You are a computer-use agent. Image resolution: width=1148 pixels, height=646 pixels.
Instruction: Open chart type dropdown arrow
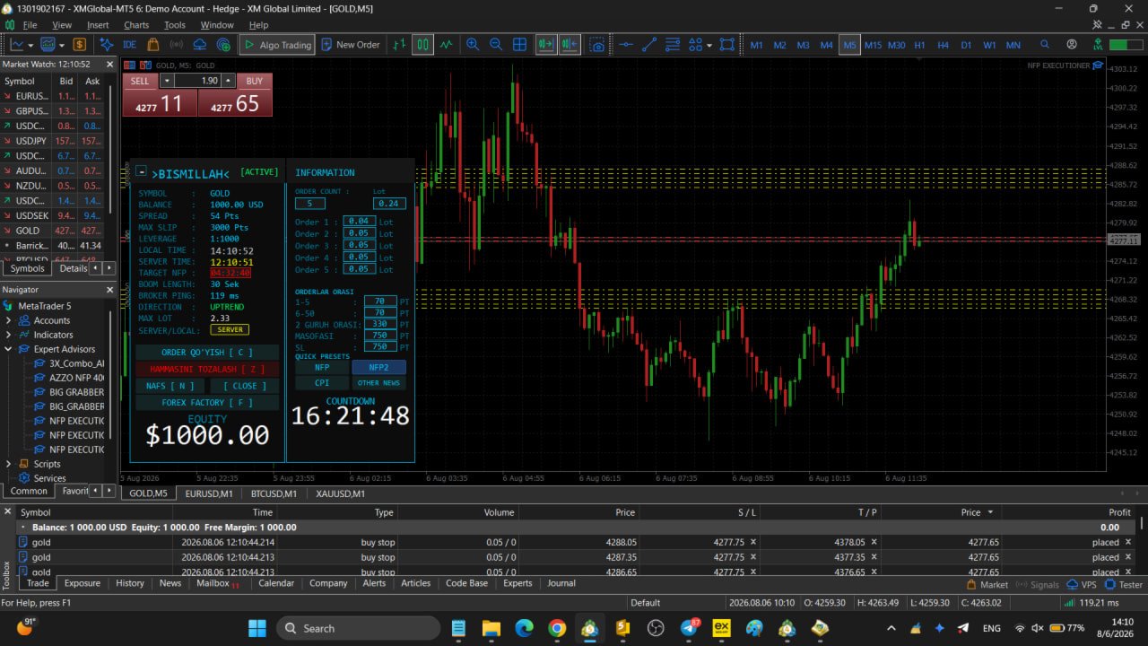(x=32, y=44)
